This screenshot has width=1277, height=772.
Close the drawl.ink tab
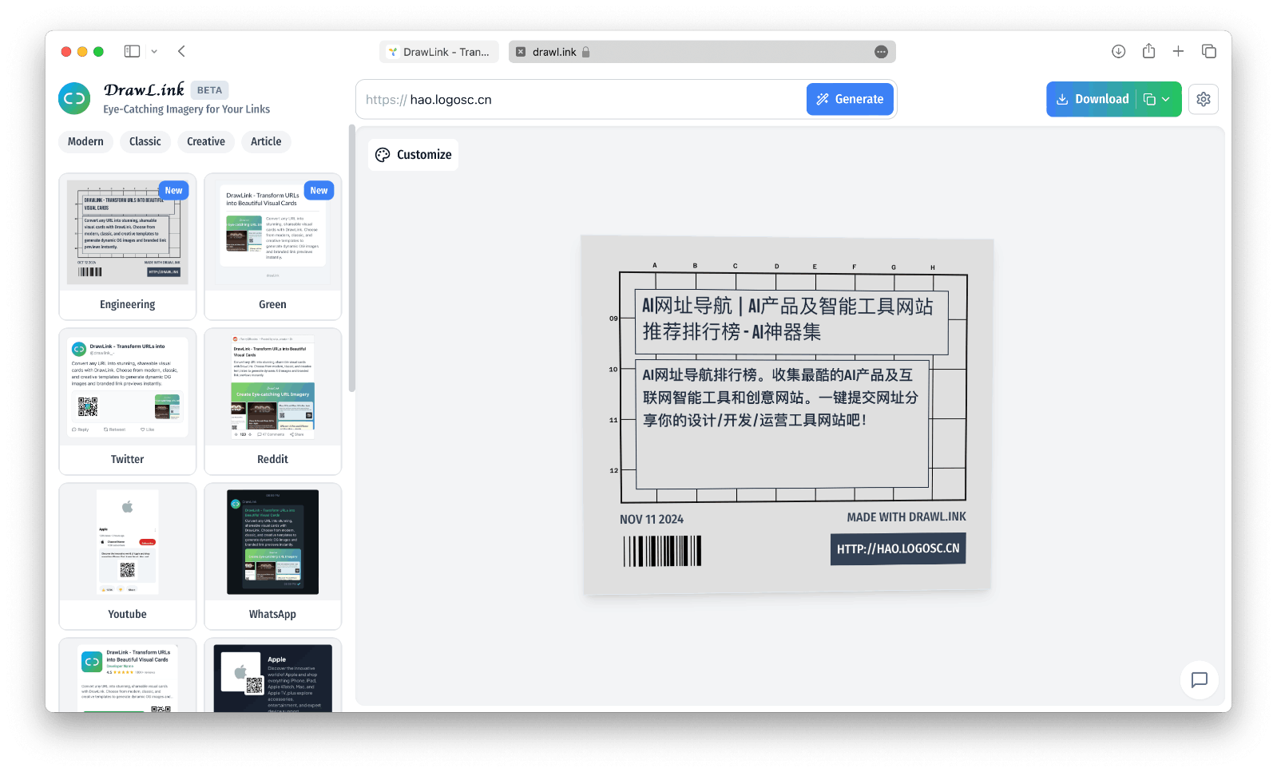(x=521, y=52)
